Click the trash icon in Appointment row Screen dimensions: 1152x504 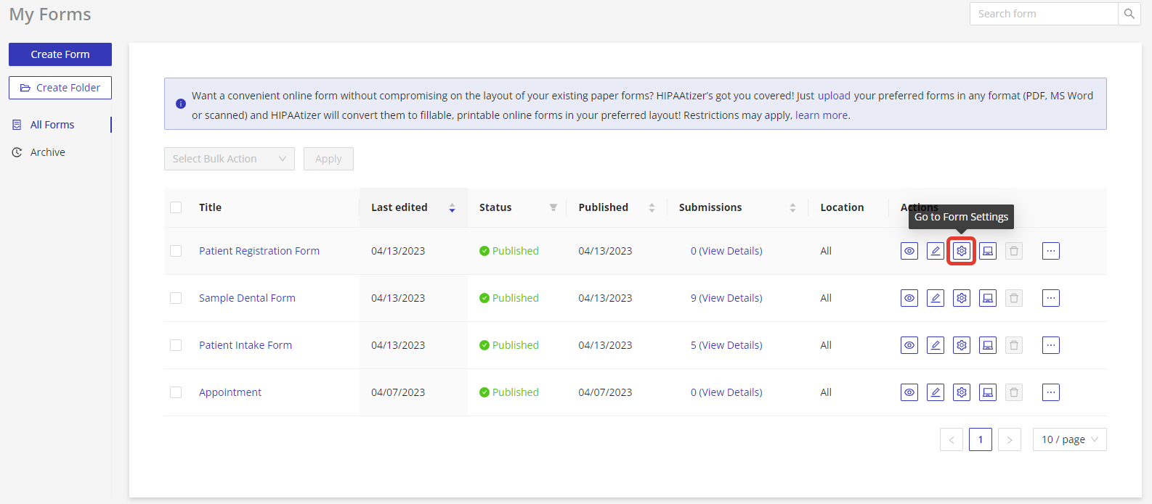[1013, 392]
